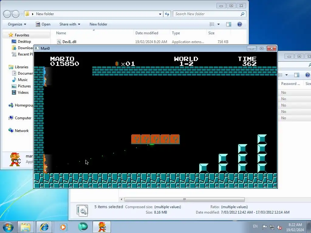Select Favorites in the navigation pane

click(x=22, y=35)
